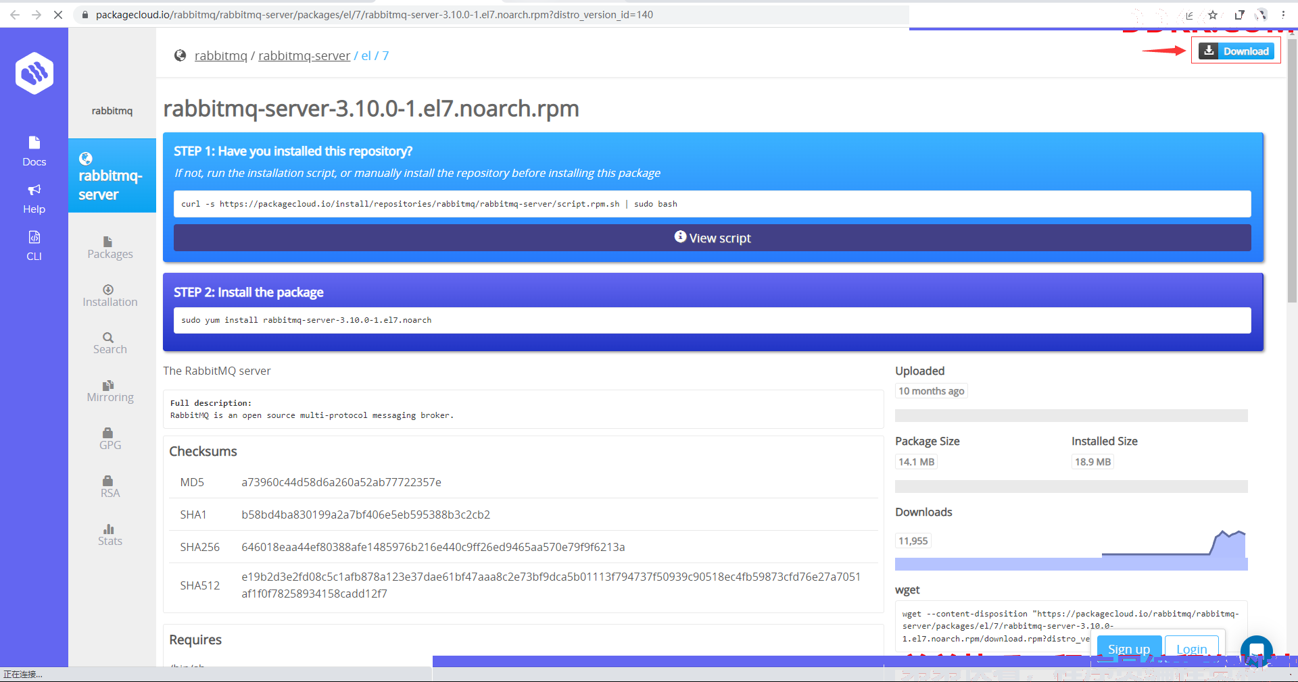Open the browser profile avatar

tap(1261, 15)
